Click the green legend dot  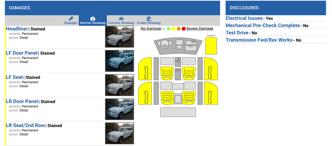click(x=169, y=29)
